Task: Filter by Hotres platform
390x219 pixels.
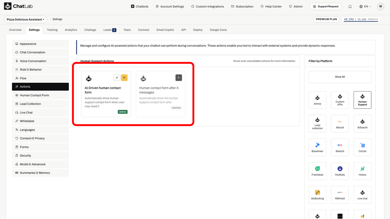Action: tap(362, 171)
